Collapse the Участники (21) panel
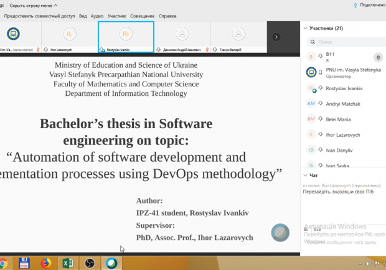The width and height of the screenshot is (386, 270). (305, 29)
